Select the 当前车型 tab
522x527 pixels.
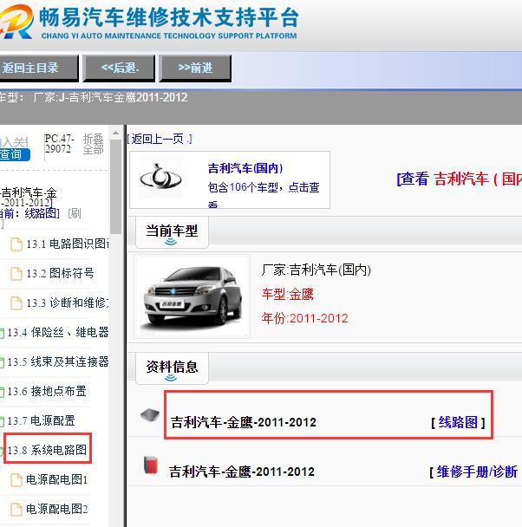pyautogui.click(x=172, y=232)
